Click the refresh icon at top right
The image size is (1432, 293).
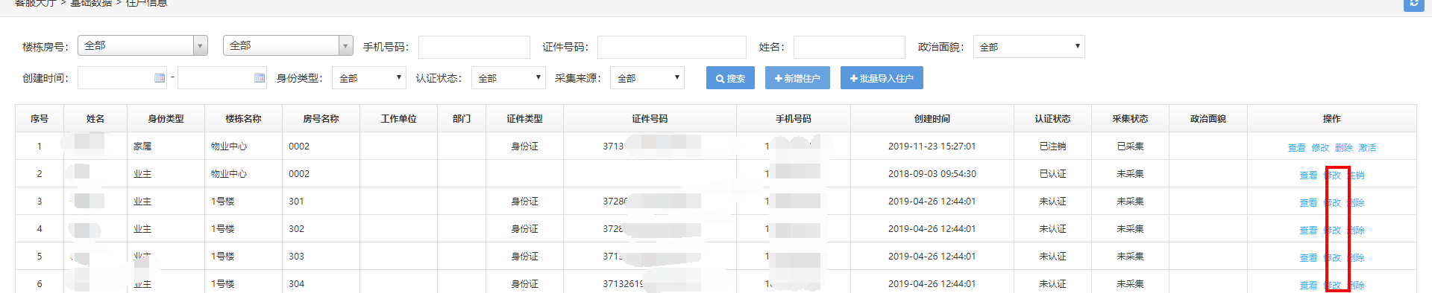point(1413,4)
